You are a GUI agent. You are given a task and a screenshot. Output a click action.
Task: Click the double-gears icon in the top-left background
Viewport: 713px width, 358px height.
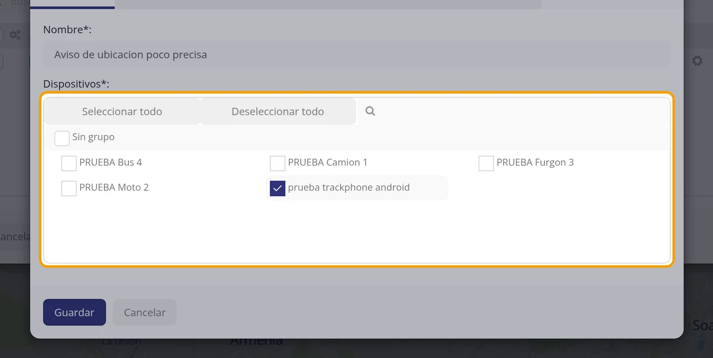click(15, 35)
